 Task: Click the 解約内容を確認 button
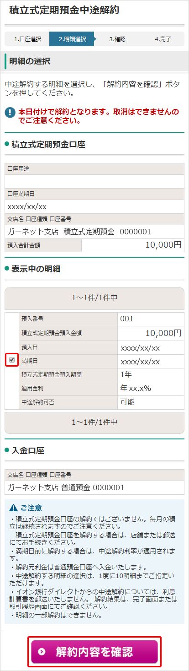(x=94, y=652)
